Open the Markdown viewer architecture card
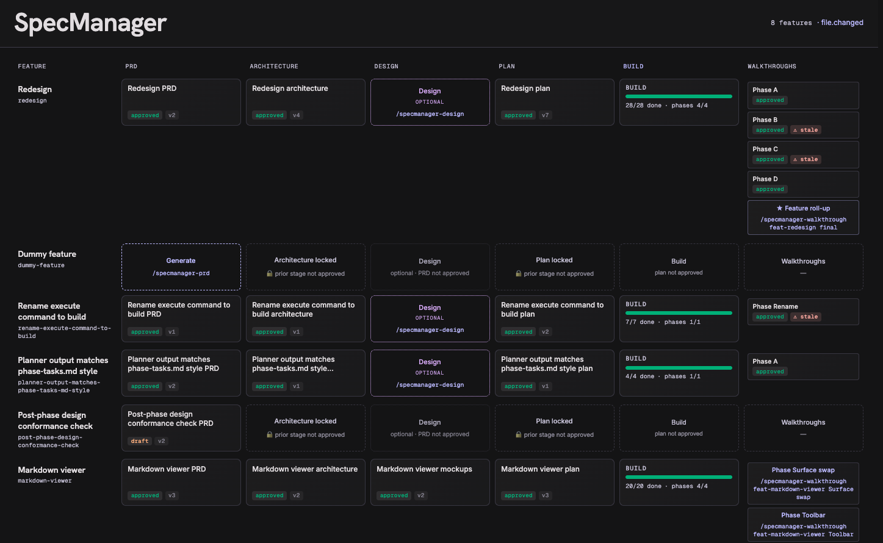The width and height of the screenshot is (883, 543). click(x=306, y=482)
